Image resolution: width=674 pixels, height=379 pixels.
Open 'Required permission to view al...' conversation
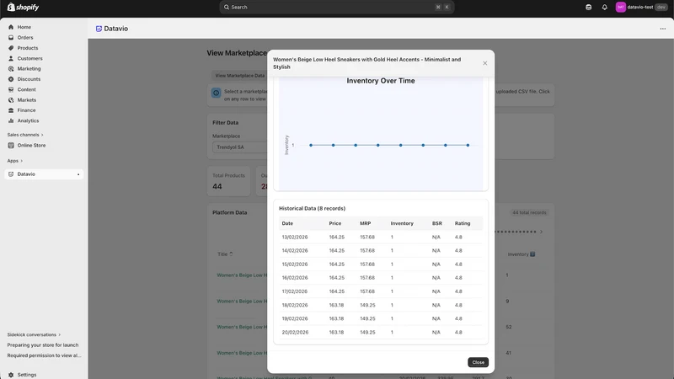point(44,355)
